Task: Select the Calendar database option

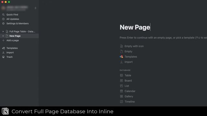Action: (x=130, y=91)
